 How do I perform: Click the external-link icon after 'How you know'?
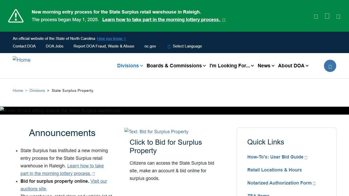[x=124, y=39]
